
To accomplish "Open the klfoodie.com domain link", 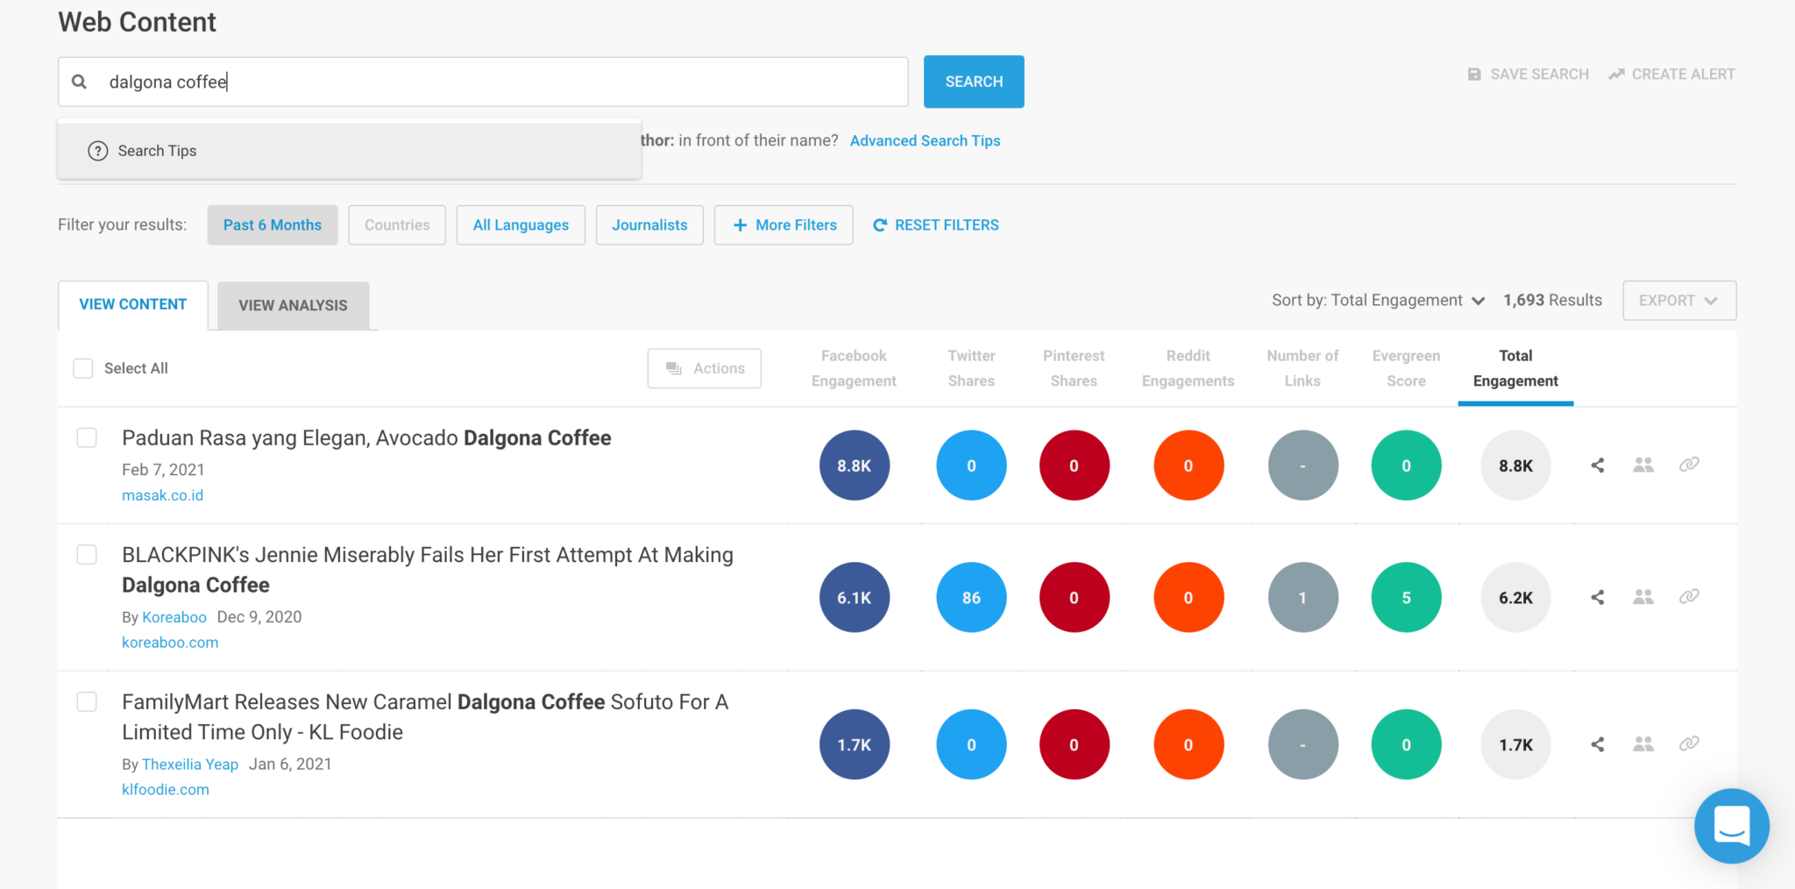I will pos(166,790).
